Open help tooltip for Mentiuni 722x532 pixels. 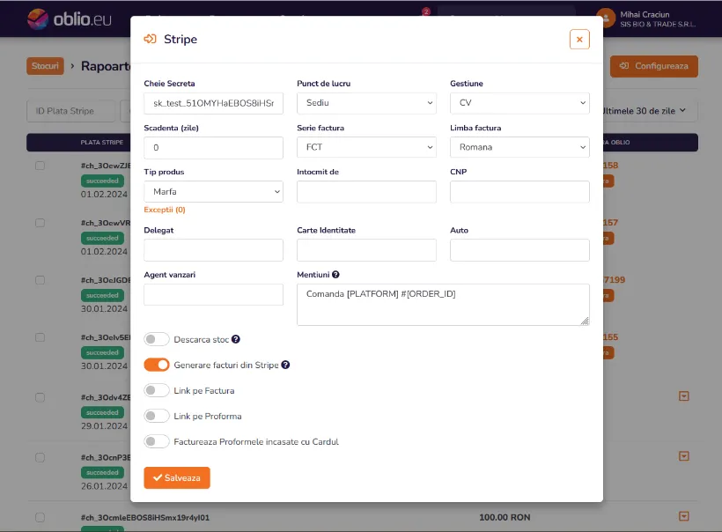pos(335,275)
